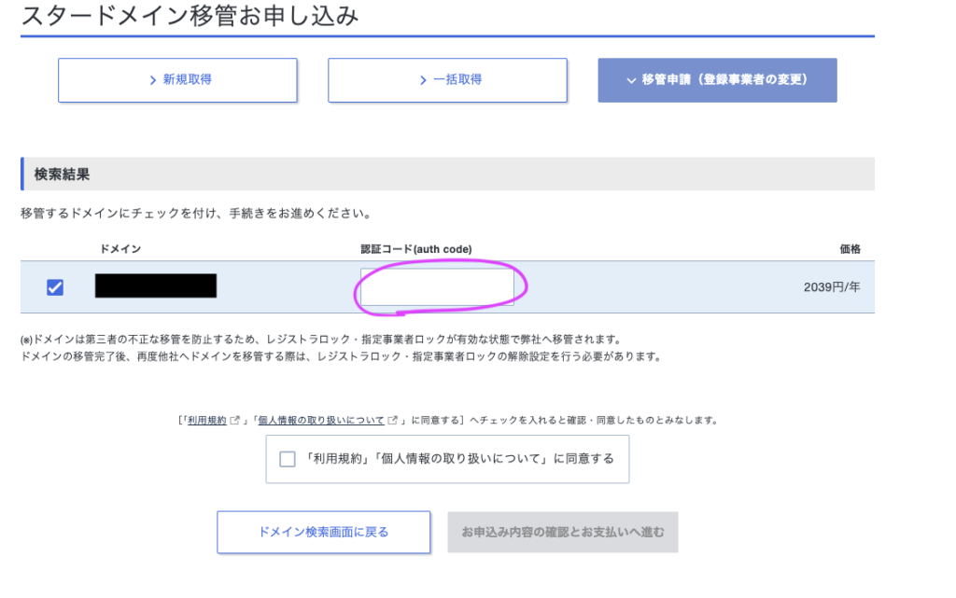The width and height of the screenshot is (956, 598).
Task: Click the スタードメイン移管お申し込み page title
Action: (x=189, y=16)
